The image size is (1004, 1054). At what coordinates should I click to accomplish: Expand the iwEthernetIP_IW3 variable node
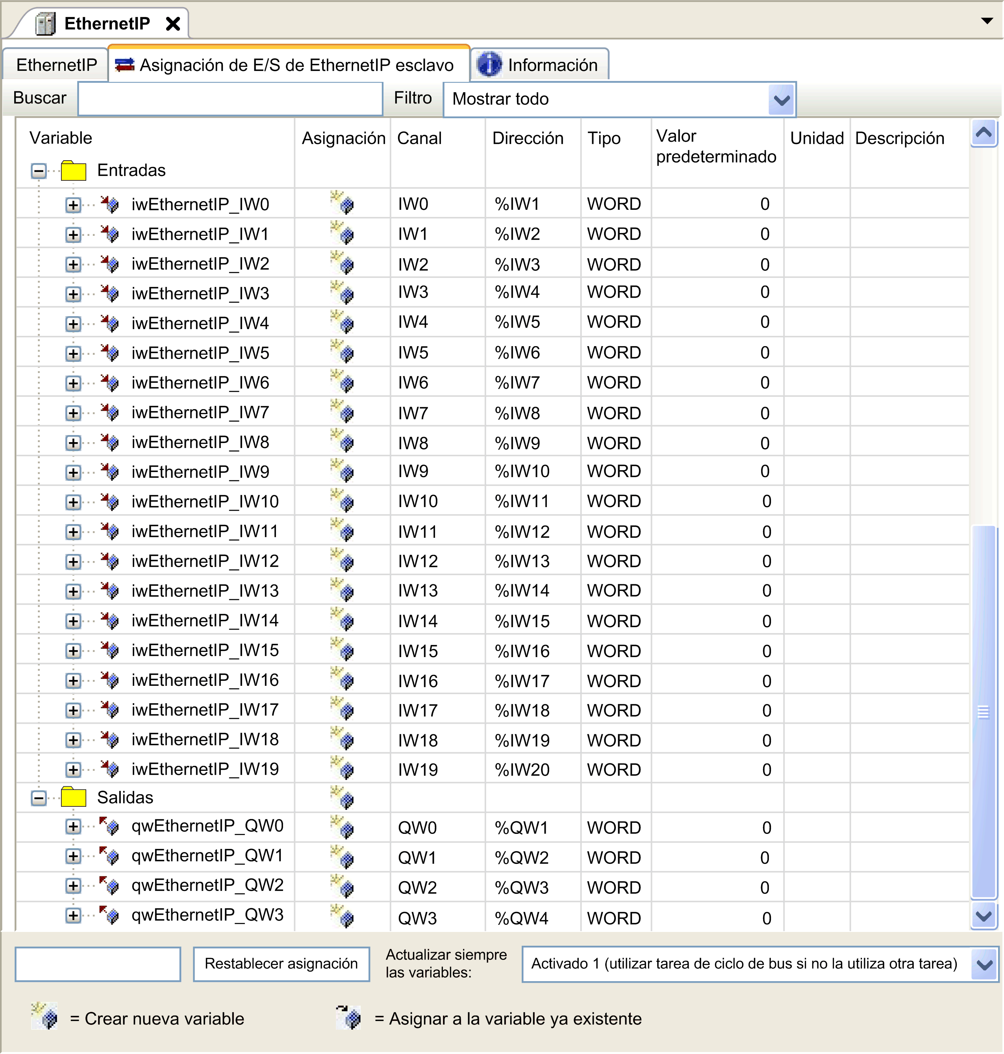73,294
